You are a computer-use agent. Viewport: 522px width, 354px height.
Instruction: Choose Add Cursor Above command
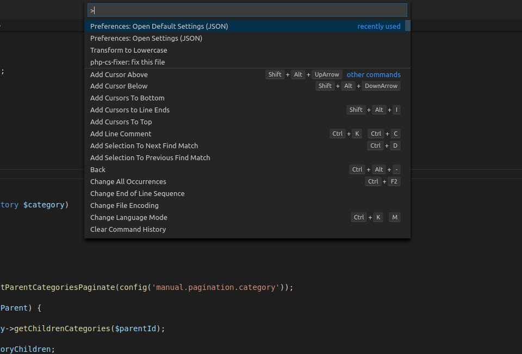(119, 74)
